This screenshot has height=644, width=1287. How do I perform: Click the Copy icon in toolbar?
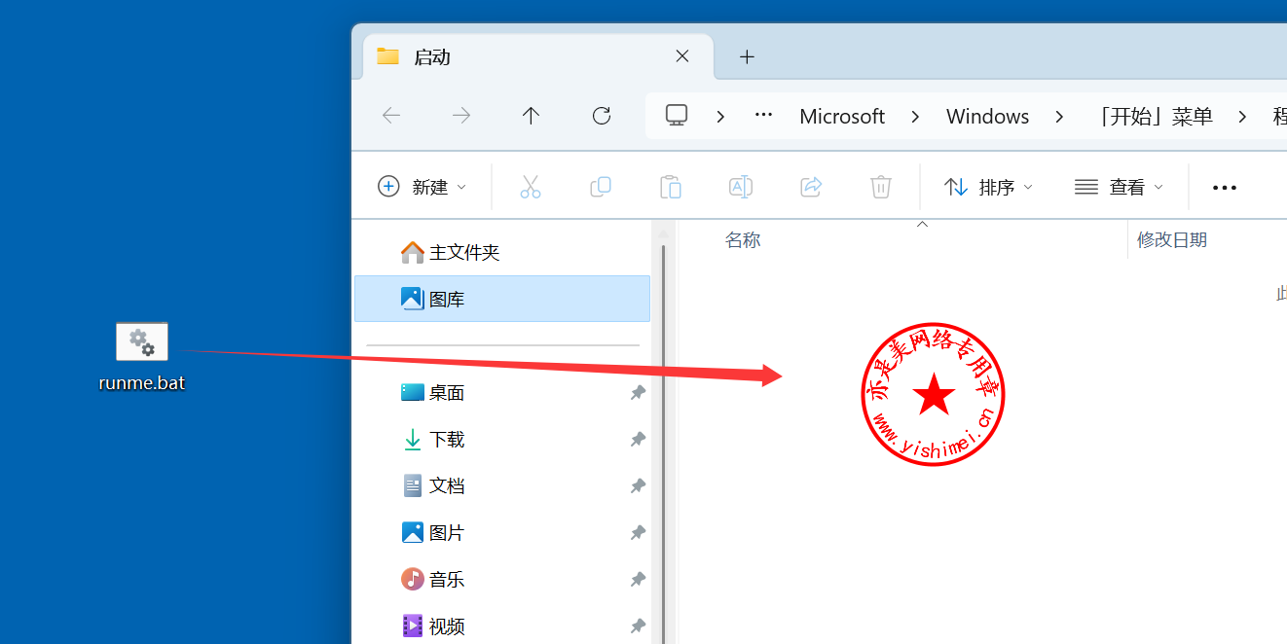601,187
